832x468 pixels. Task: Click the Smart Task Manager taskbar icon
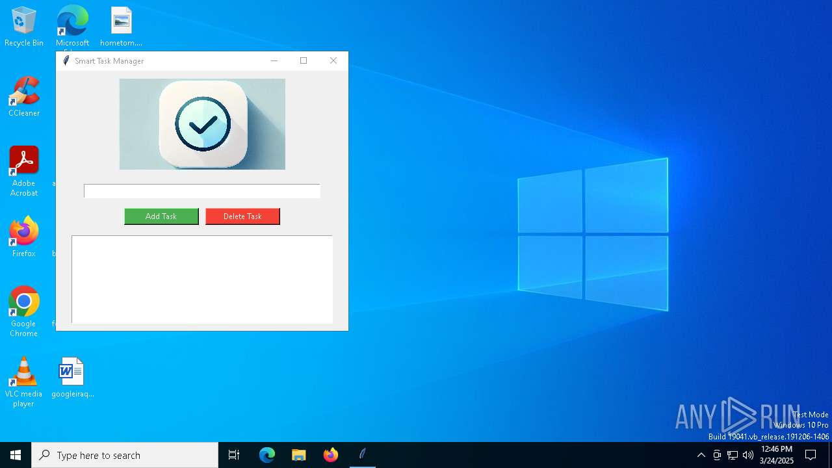coord(363,455)
